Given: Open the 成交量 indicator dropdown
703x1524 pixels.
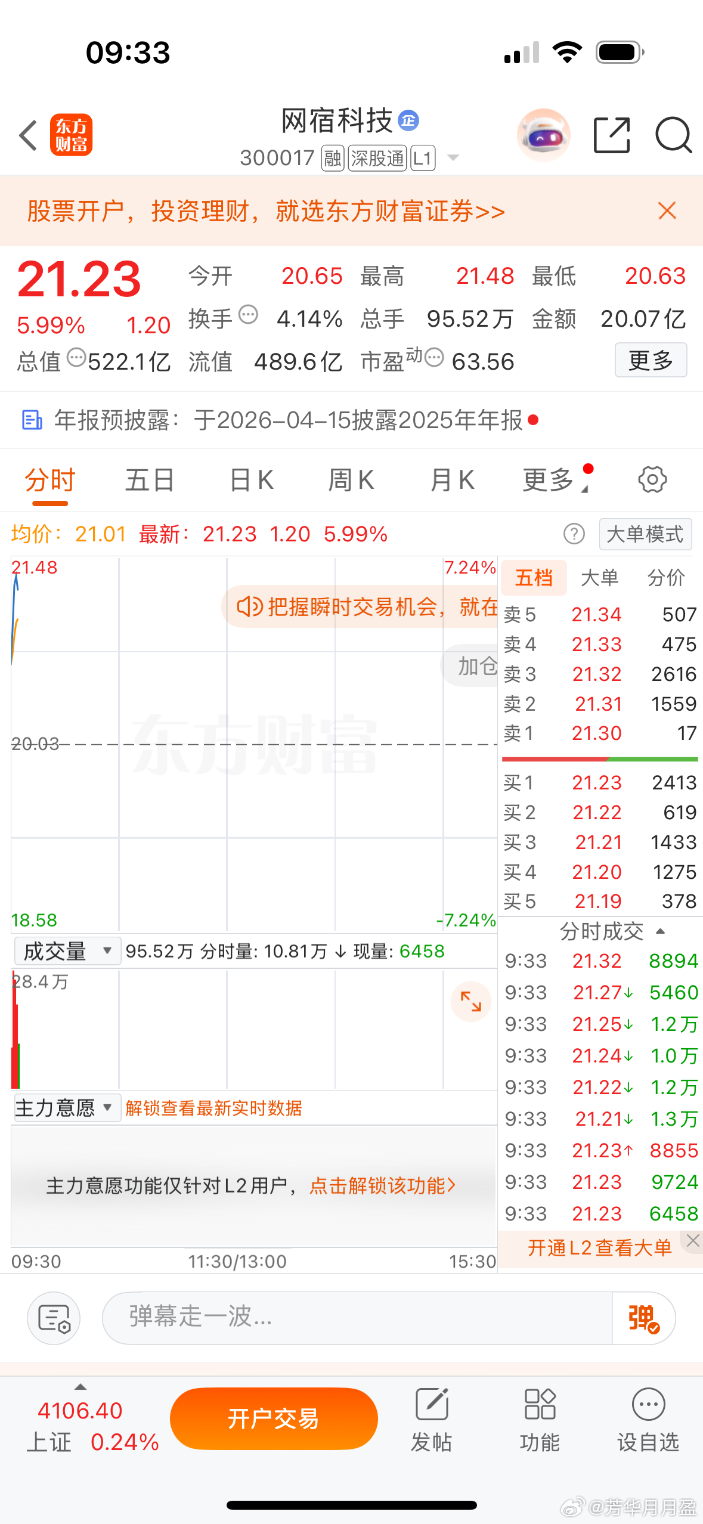Looking at the screenshot, I should coord(67,951).
